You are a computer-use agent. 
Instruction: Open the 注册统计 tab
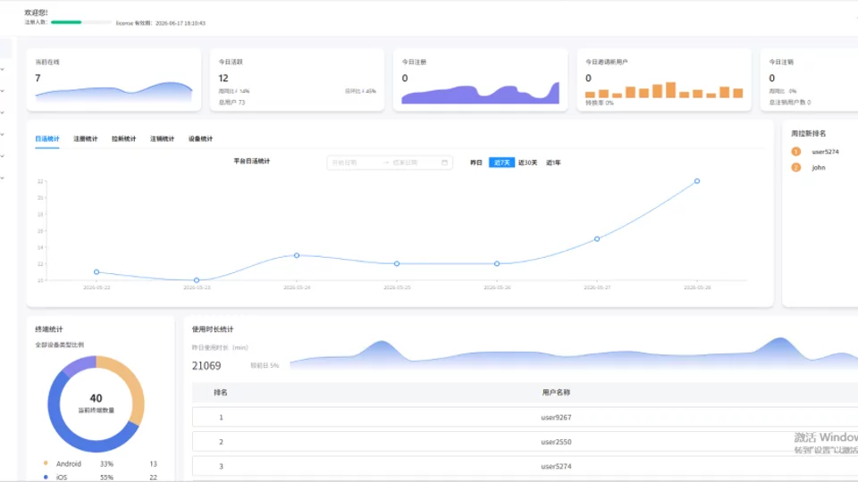(86, 139)
